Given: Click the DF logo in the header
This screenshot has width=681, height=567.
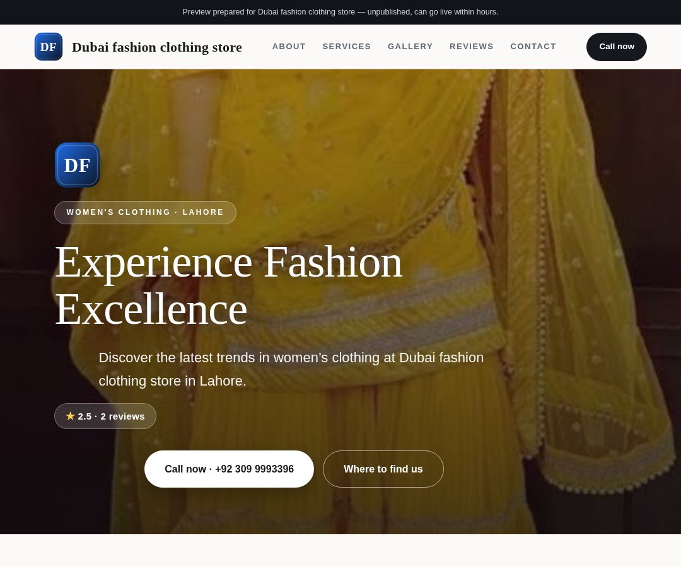Looking at the screenshot, I should click(48, 47).
